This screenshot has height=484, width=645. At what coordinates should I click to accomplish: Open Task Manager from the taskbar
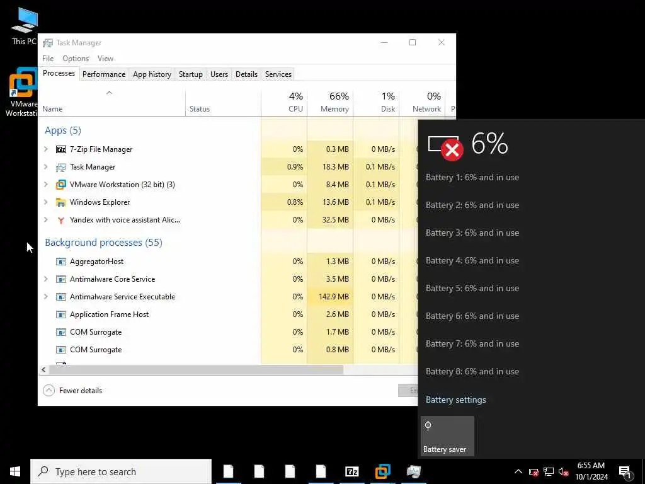pyautogui.click(x=413, y=471)
